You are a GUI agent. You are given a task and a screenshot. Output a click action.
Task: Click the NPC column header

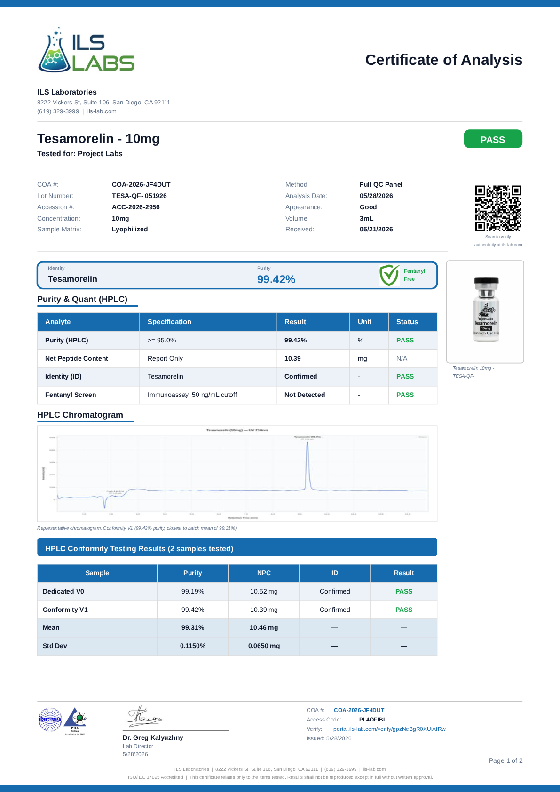click(264, 573)
